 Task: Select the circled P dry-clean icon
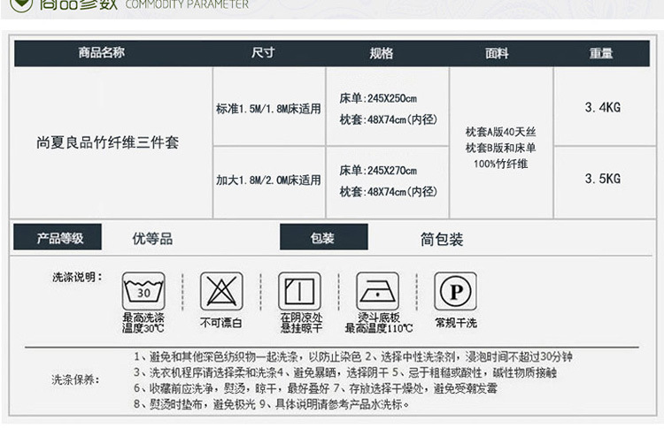coord(455,290)
